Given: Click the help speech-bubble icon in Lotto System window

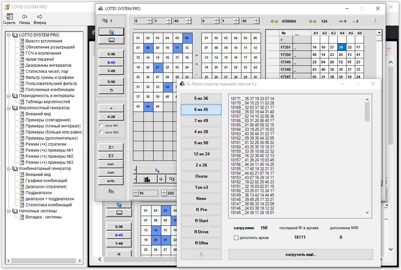Looking at the screenshot, I should 375,21.
